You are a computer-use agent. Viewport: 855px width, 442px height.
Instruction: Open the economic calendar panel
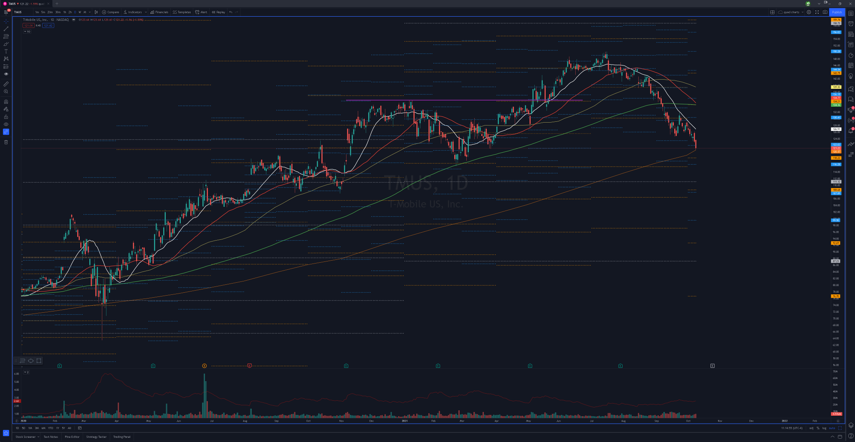click(x=851, y=65)
